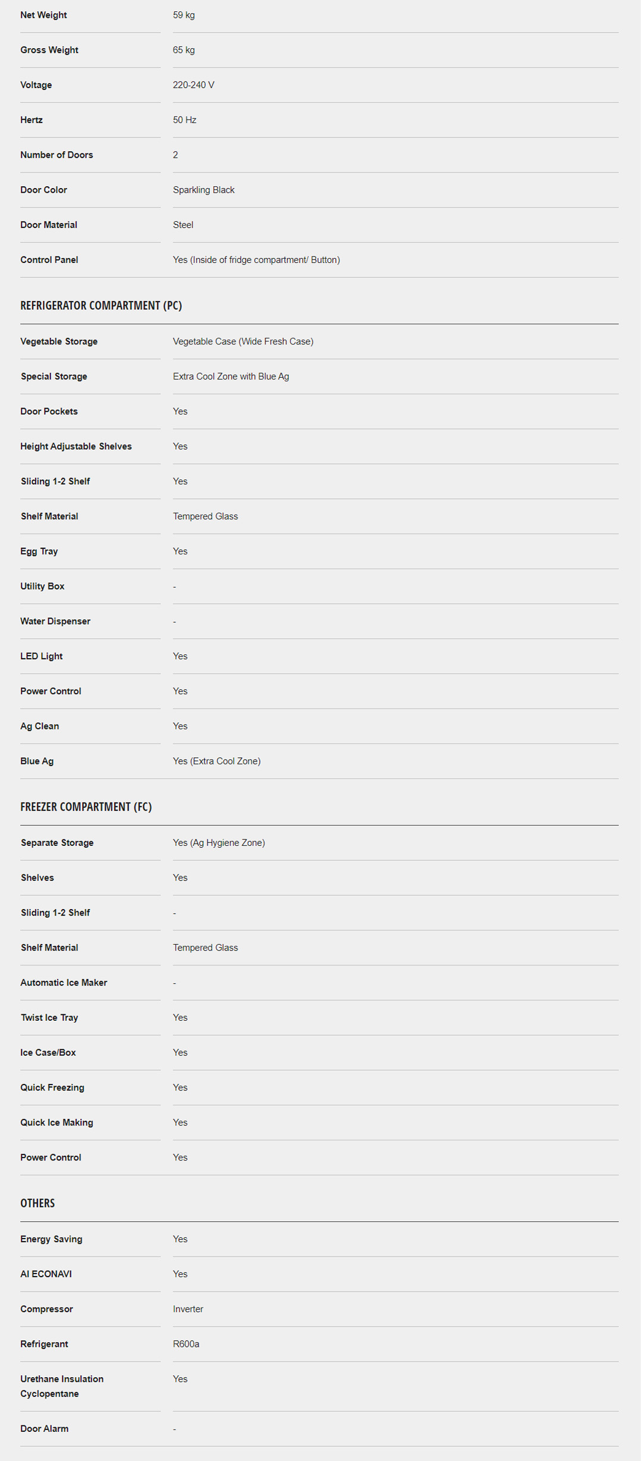Screen dimensions: 642x1461
Task: Select the Yes (Extra Cool Zone) value
Action: pyautogui.click(x=216, y=761)
